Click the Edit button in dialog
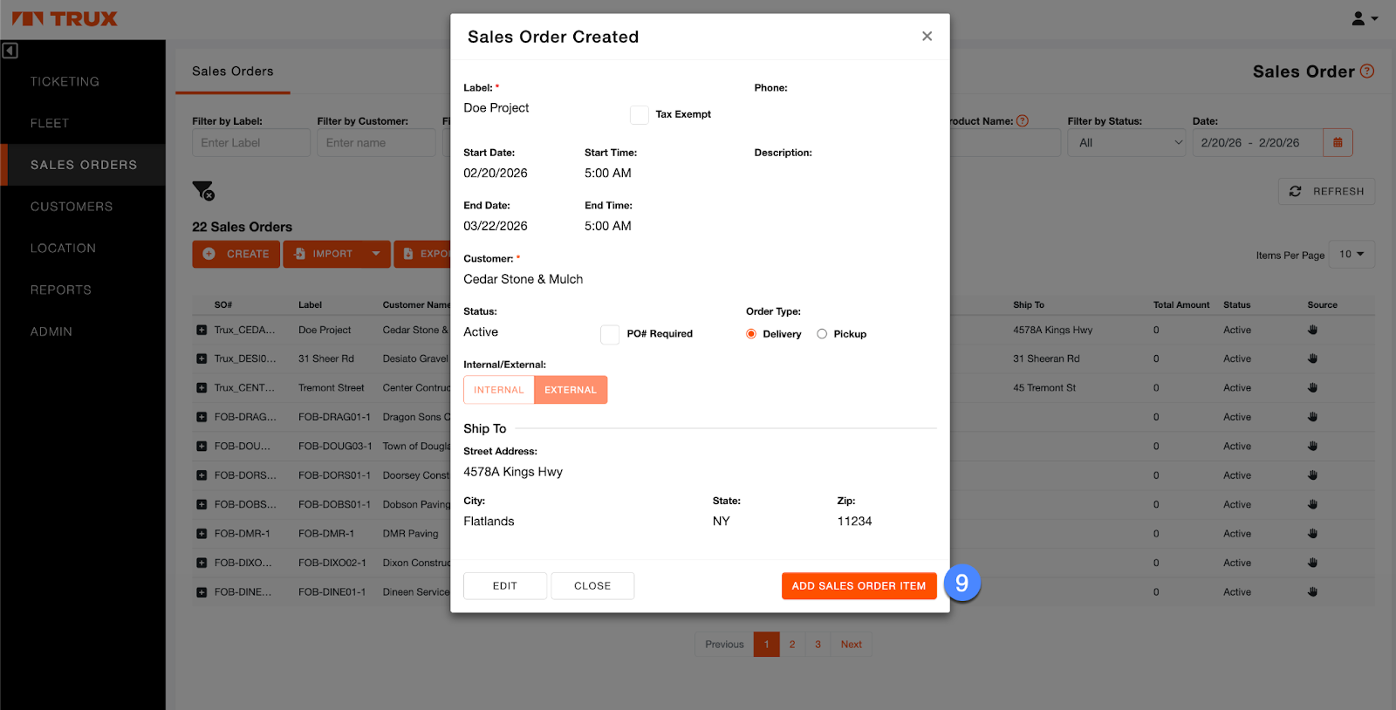 [x=504, y=586]
